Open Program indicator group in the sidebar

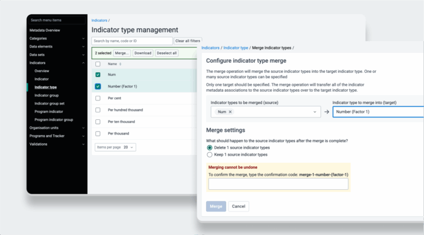point(54,119)
